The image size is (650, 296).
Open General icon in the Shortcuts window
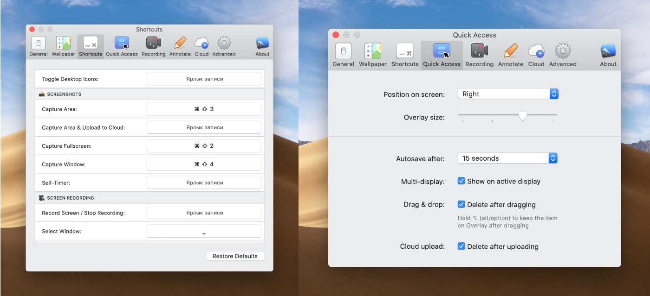pos(39,44)
